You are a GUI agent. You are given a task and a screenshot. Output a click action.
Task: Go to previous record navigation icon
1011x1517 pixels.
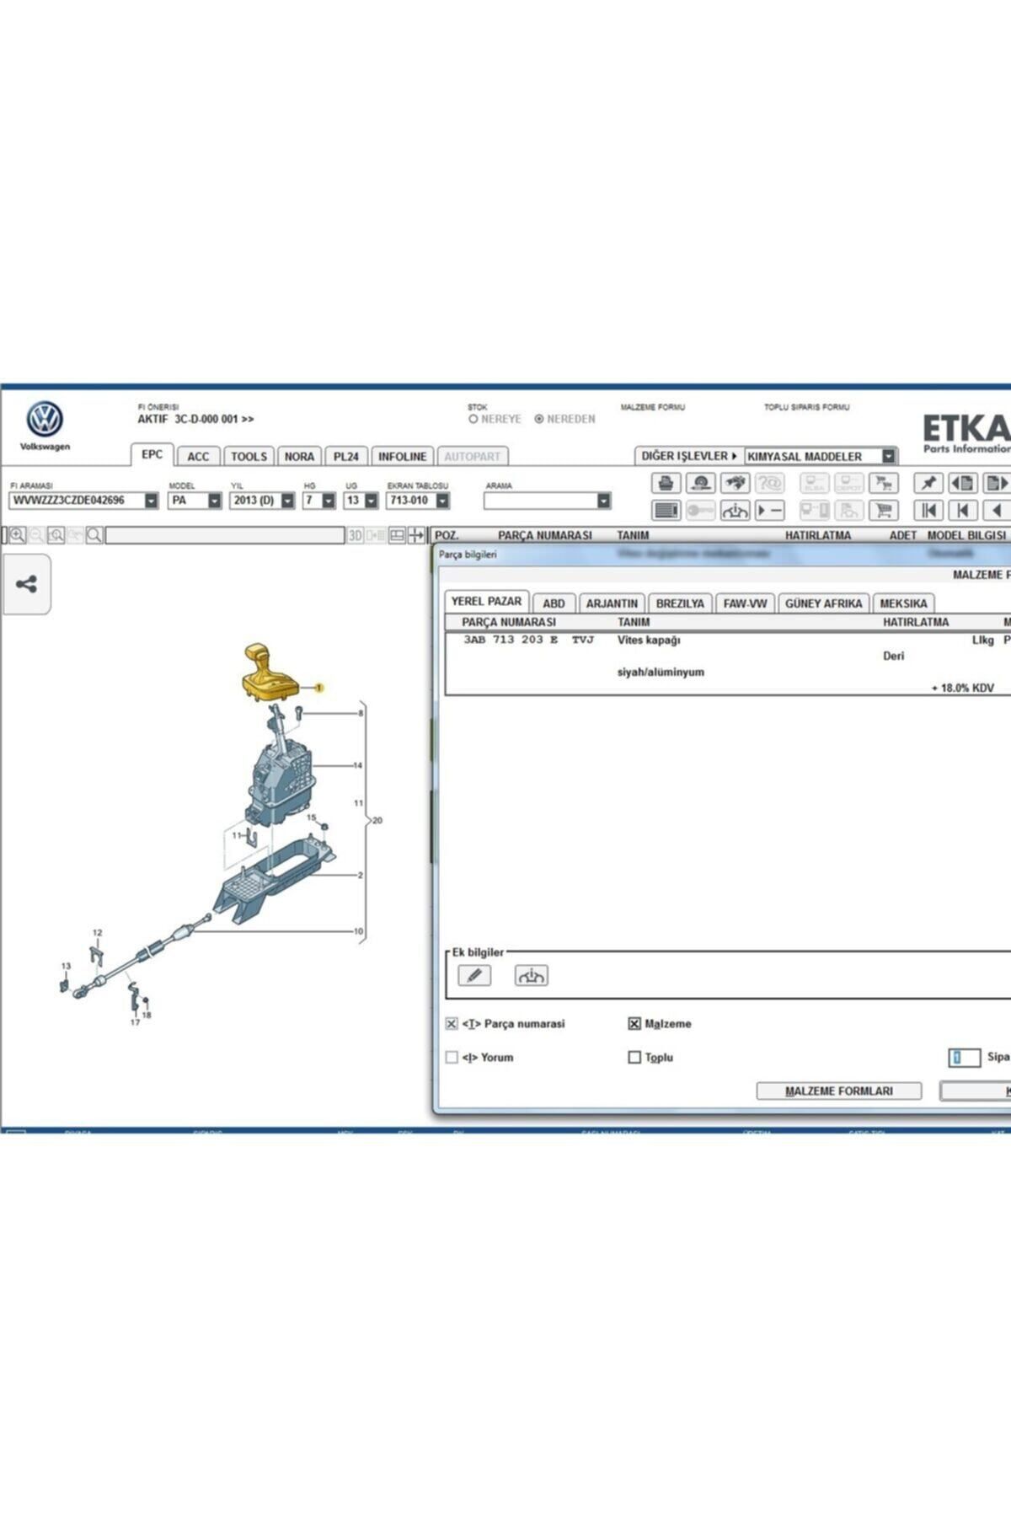pos(963,510)
